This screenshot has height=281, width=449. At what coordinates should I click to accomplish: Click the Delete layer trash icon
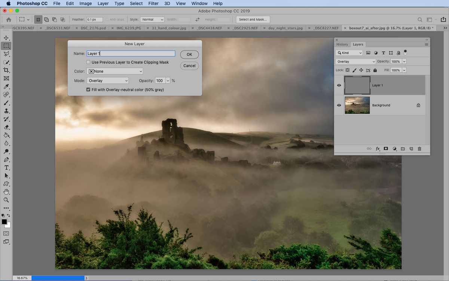click(419, 149)
